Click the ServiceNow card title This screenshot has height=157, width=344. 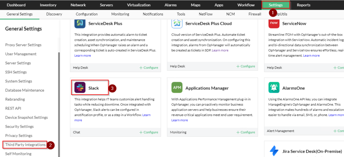point(294,23)
